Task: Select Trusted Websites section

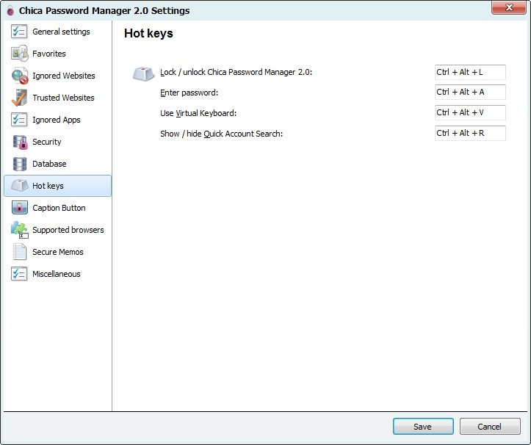Action: point(63,98)
